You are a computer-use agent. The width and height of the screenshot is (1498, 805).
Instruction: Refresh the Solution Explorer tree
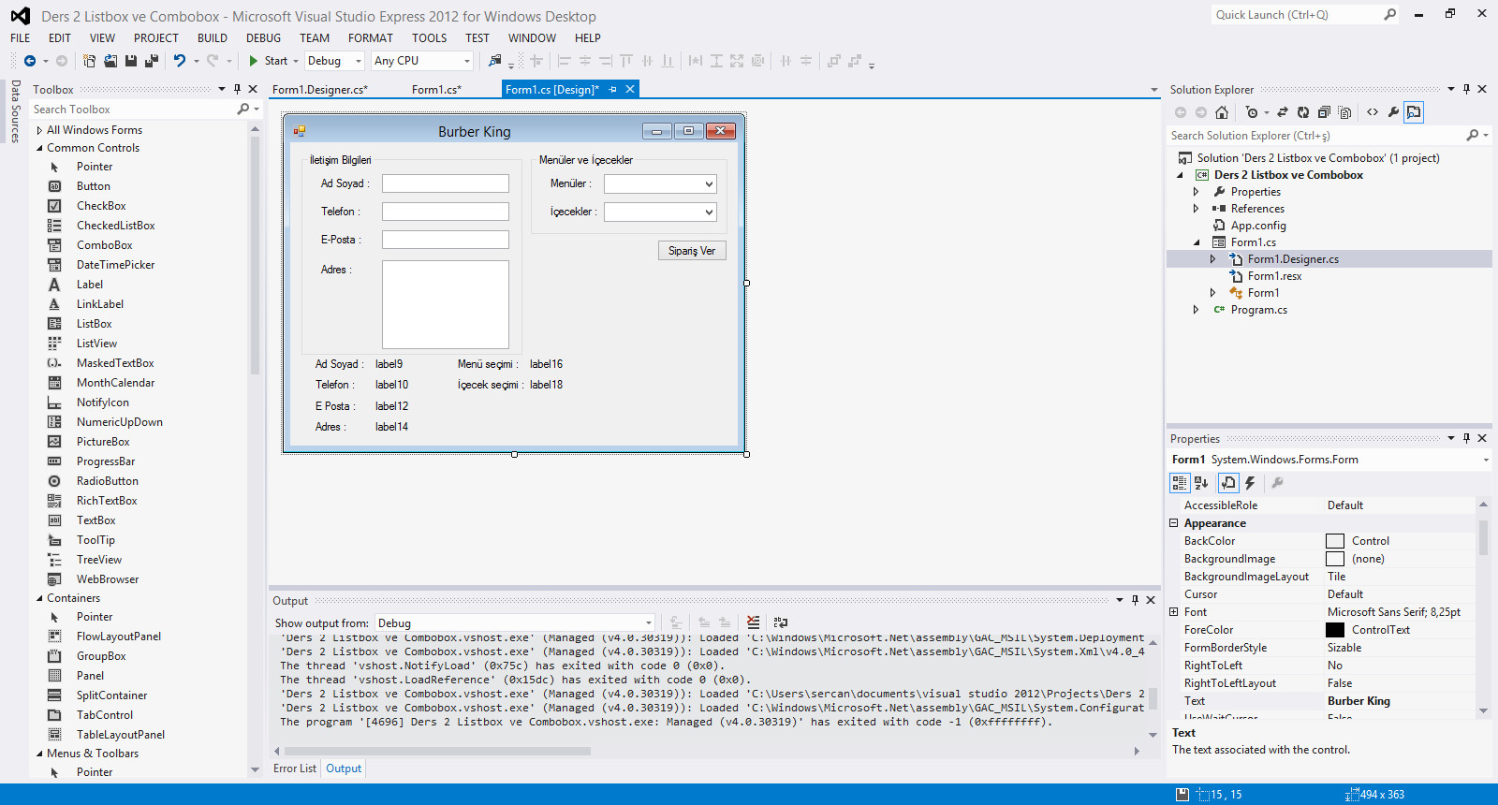[1303, 112]
